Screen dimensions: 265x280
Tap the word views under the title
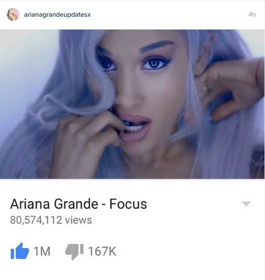pos(79,220)
